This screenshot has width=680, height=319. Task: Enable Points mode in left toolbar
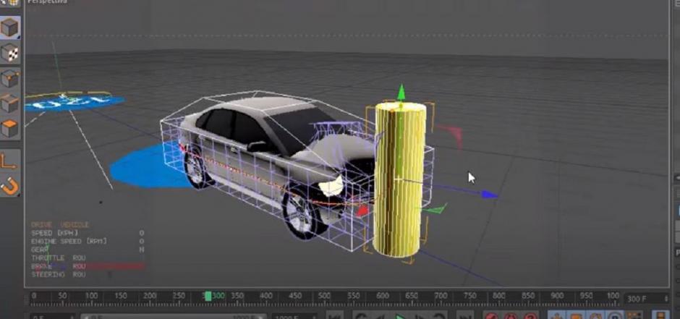click(x=9, y=79)
